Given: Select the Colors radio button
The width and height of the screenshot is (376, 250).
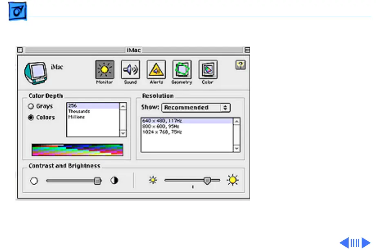Looking at the screenshot, I should (31, 118).
